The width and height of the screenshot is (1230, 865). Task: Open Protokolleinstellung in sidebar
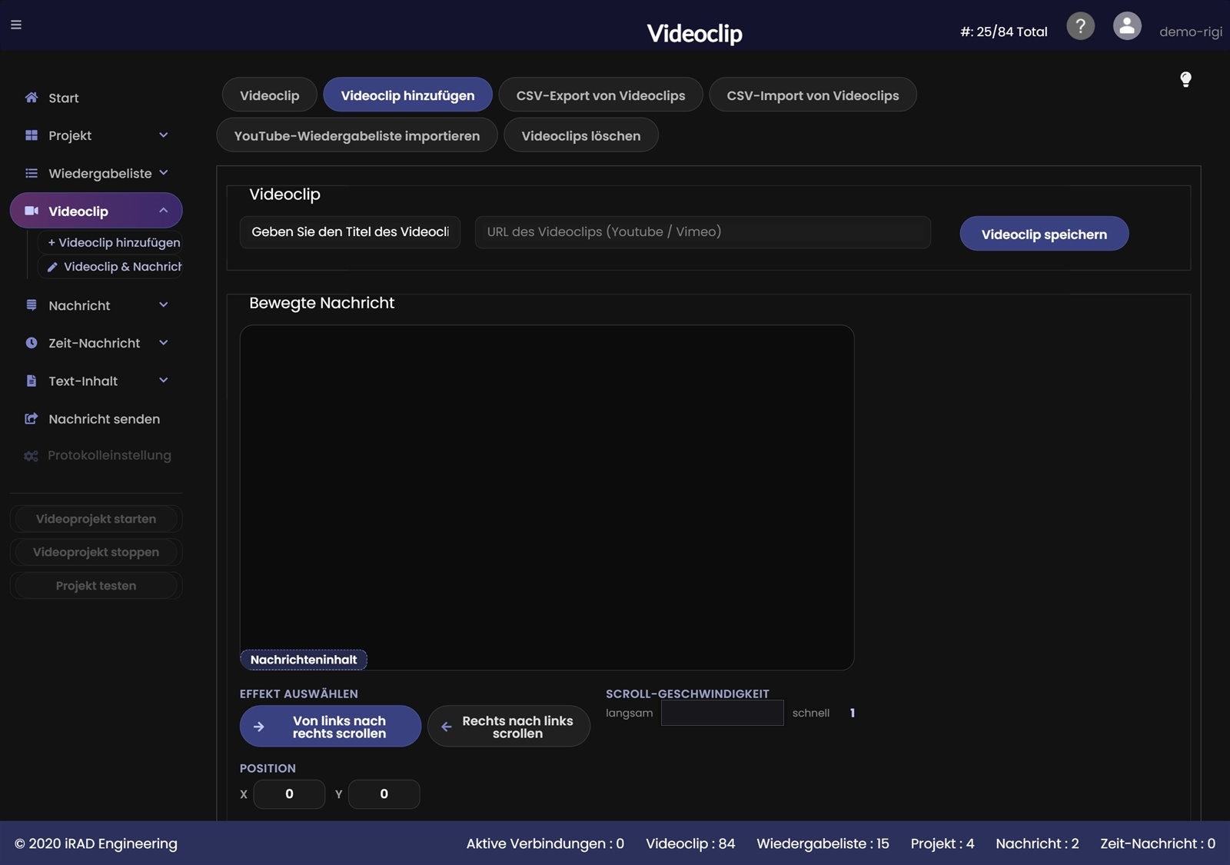pos(96,455)
